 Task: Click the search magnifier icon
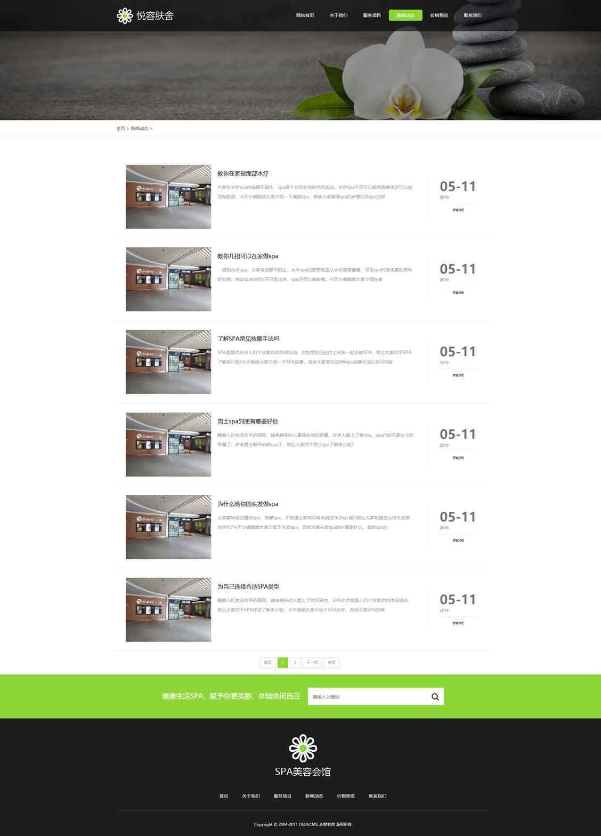point(435,696)
